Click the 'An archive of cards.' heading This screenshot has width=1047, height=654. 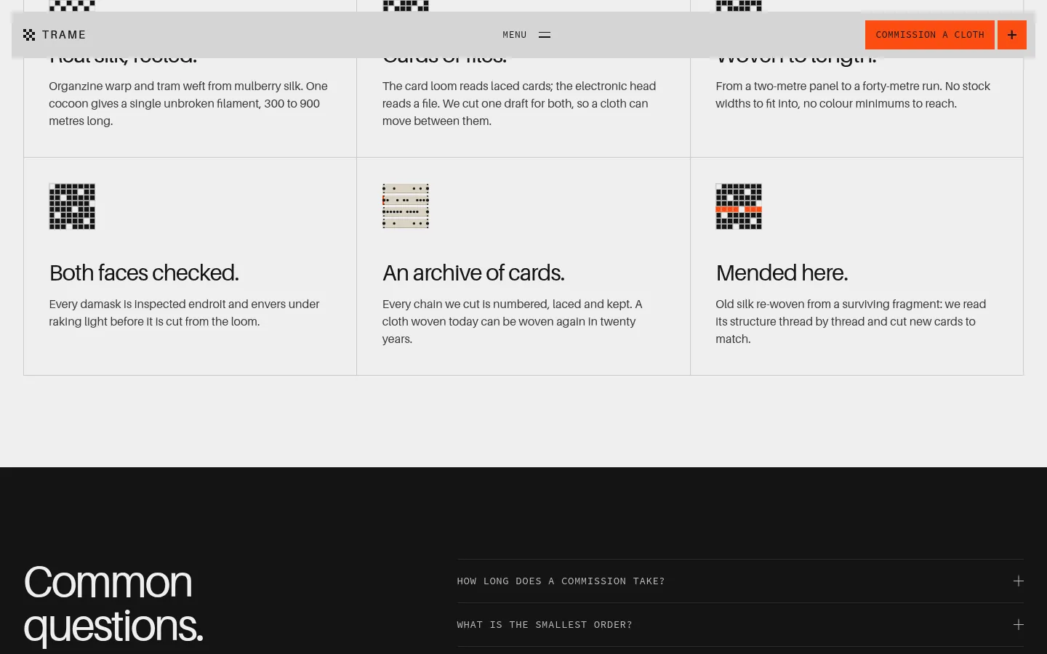(x=473, y=273)
